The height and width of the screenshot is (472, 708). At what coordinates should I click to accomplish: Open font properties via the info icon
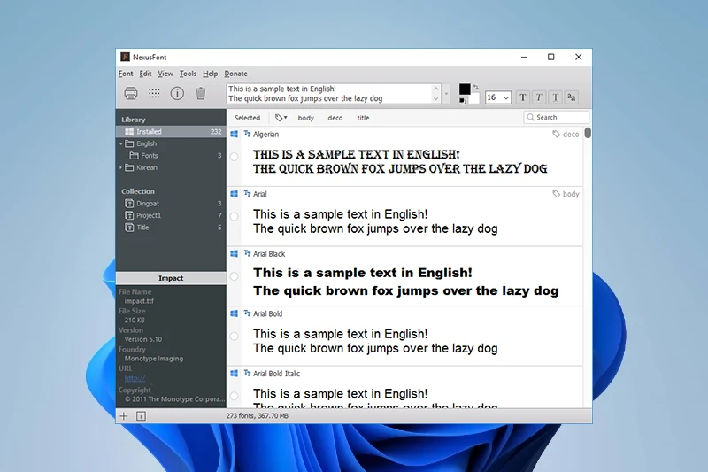177,93
